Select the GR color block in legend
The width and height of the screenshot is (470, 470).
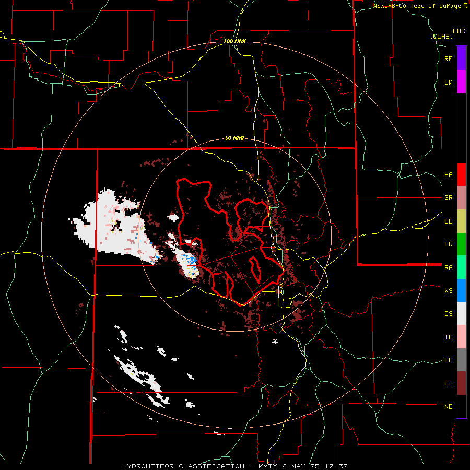[461, 198]
